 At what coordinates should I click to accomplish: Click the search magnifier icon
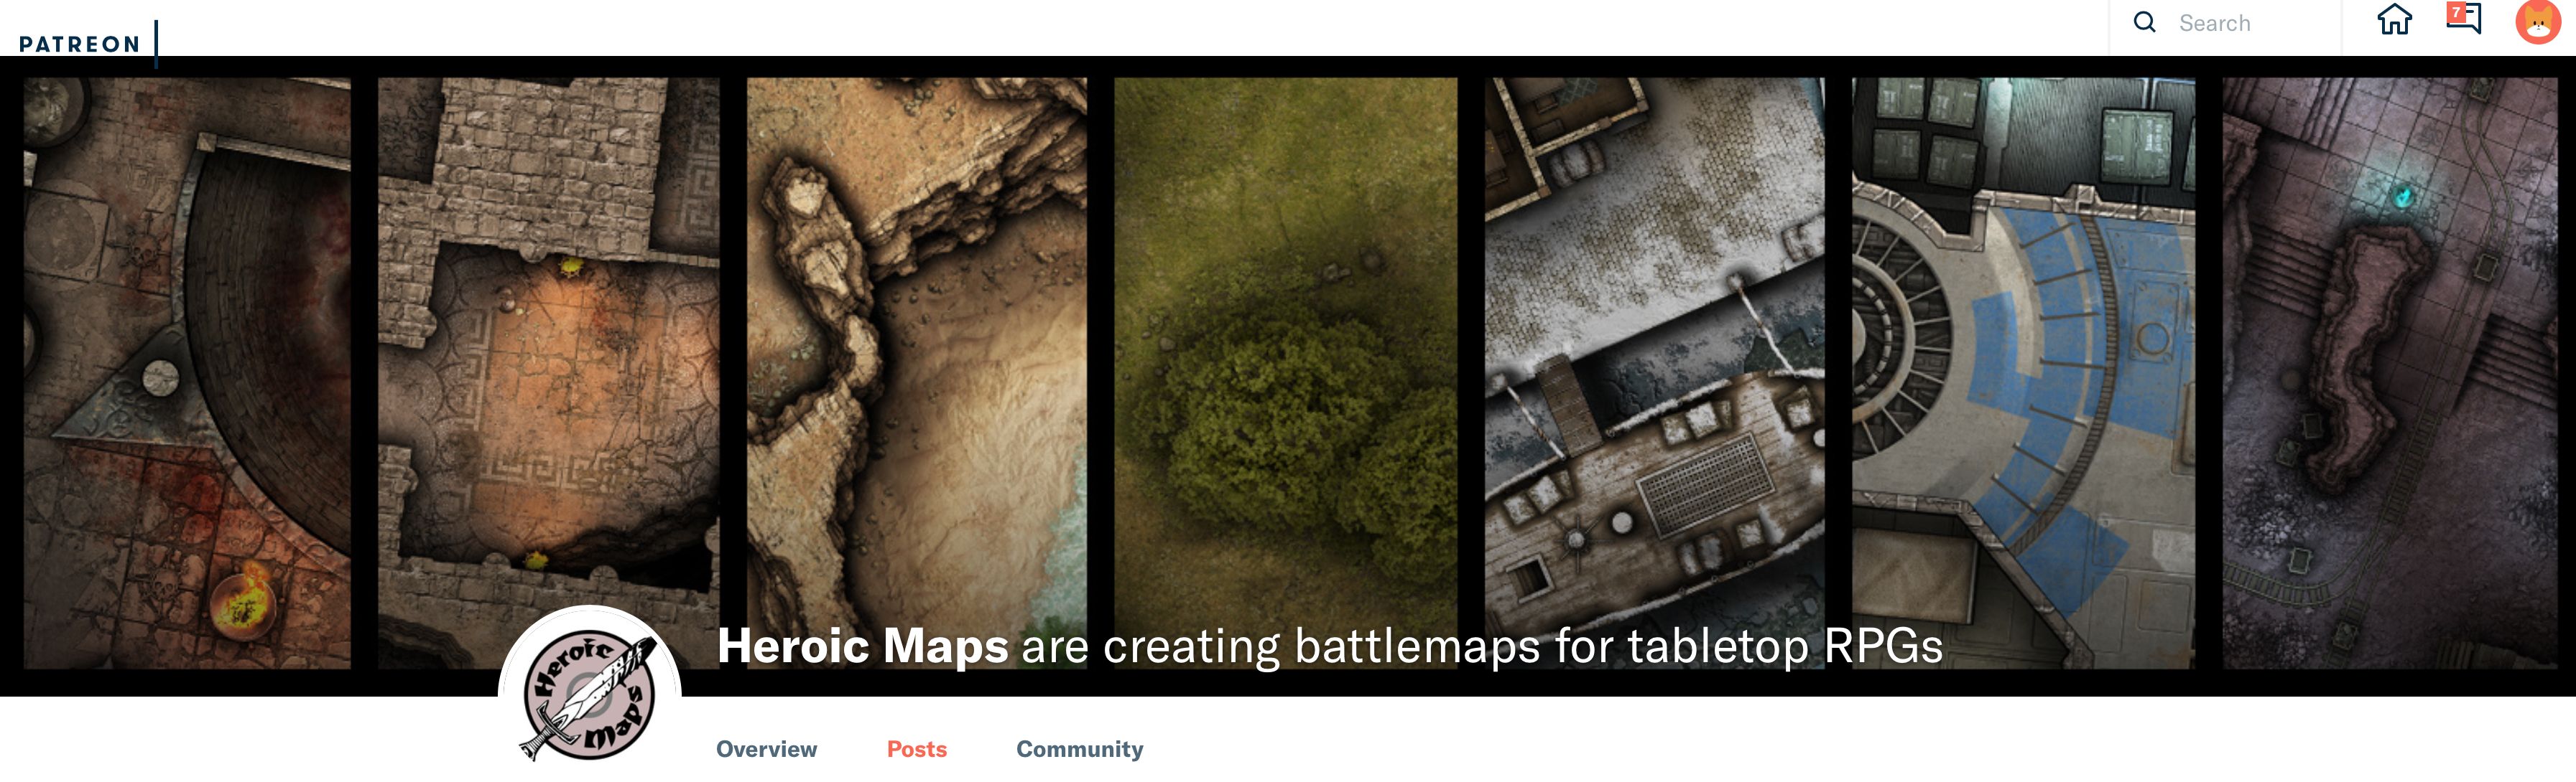click(x=2144, y=22)
